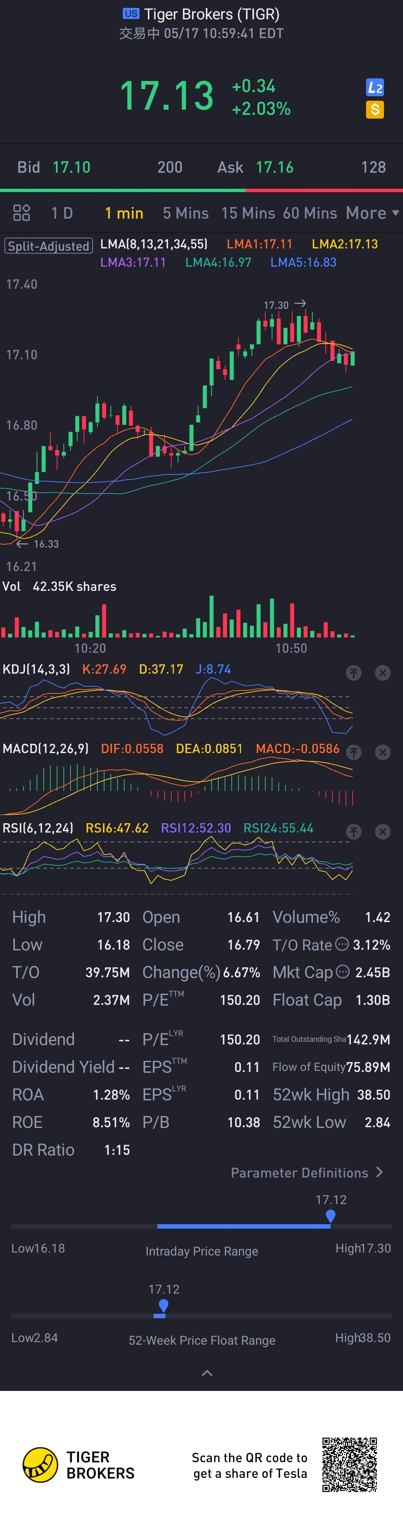403x1539 pixels.
Task: Tap the DIF:0.0558 value
Action: coord(132,749)
